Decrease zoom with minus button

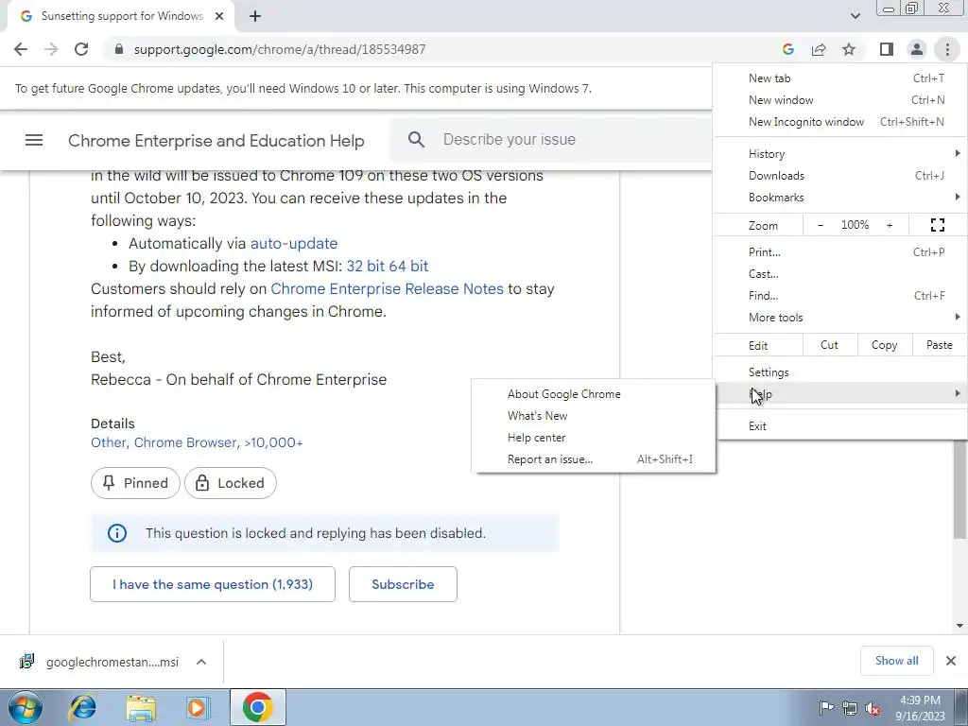tap(821, 225)
